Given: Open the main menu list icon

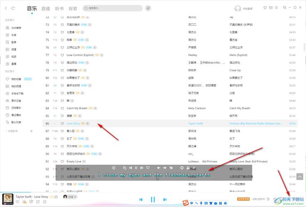Looking at the screenshot, I should [x=276, y=7].
